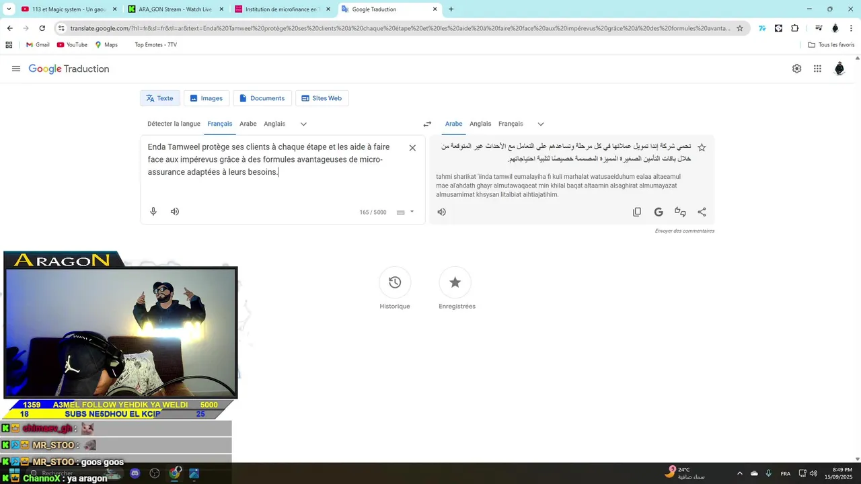Switch to the Documents translation mode
Image resolution: width=861 pixels, height=484 pixels.
pyautogui.click(x=262, y=98)
